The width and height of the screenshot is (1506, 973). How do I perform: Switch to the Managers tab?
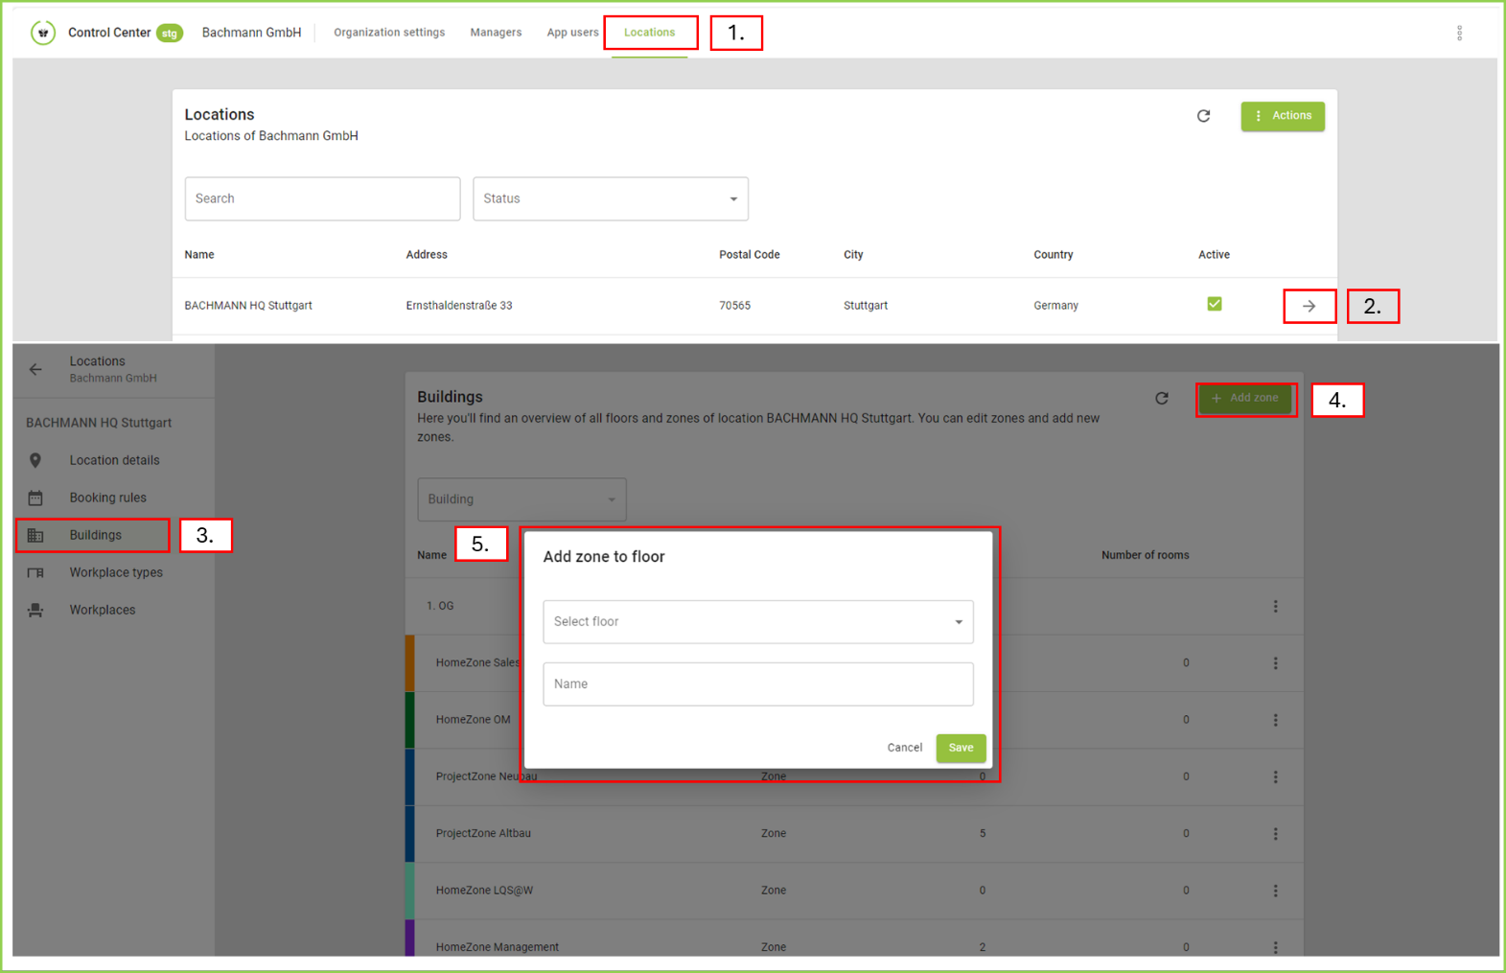coord(496,33)
